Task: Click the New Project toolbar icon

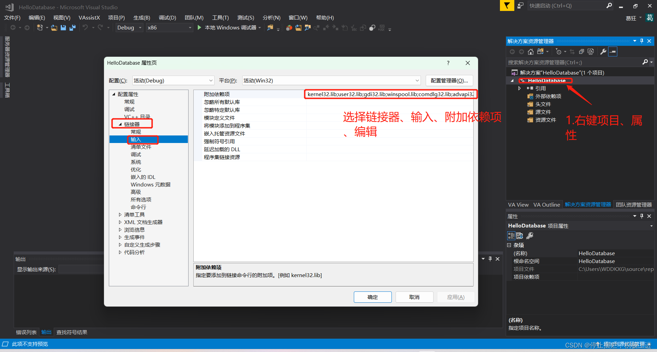Action: [x=40, y=28]
